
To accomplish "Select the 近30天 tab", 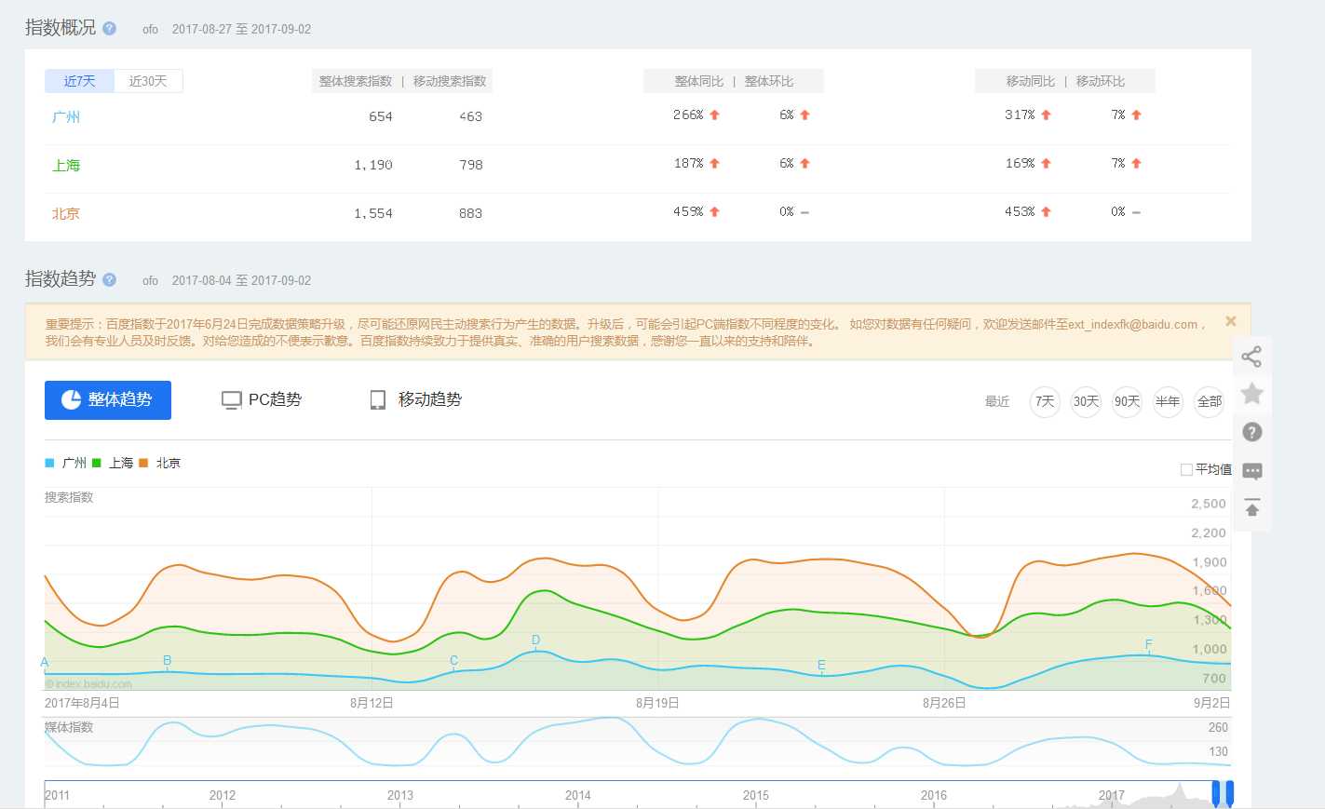I will pos(148,81).
